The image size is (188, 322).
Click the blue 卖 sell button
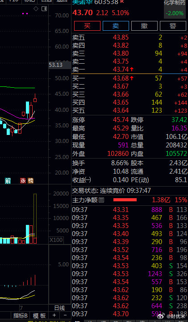(116, 26)
